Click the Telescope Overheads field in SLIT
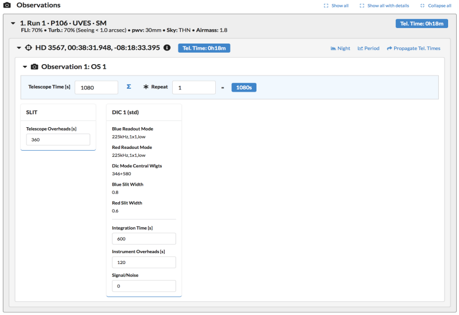This screenshot has height=315, width=459. [x=58, y=140]
